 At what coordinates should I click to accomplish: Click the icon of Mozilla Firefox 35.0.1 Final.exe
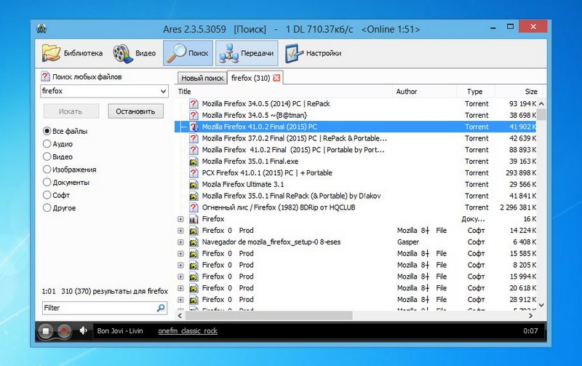tap(194, 162)
